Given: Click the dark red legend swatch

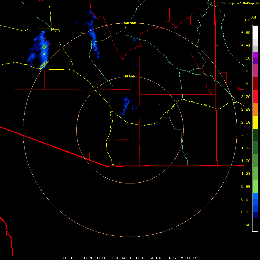Looking at the screenshot, I should (255, 84).
